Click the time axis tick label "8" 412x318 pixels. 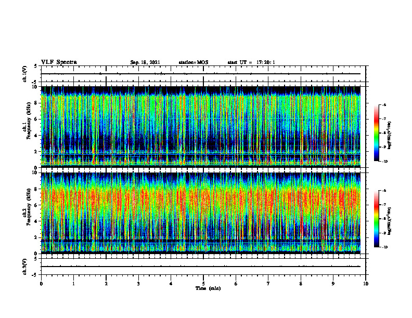coord(301,284)
